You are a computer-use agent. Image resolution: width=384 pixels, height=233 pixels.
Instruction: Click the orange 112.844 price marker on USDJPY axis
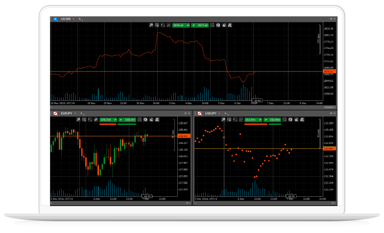coord(329,149)
